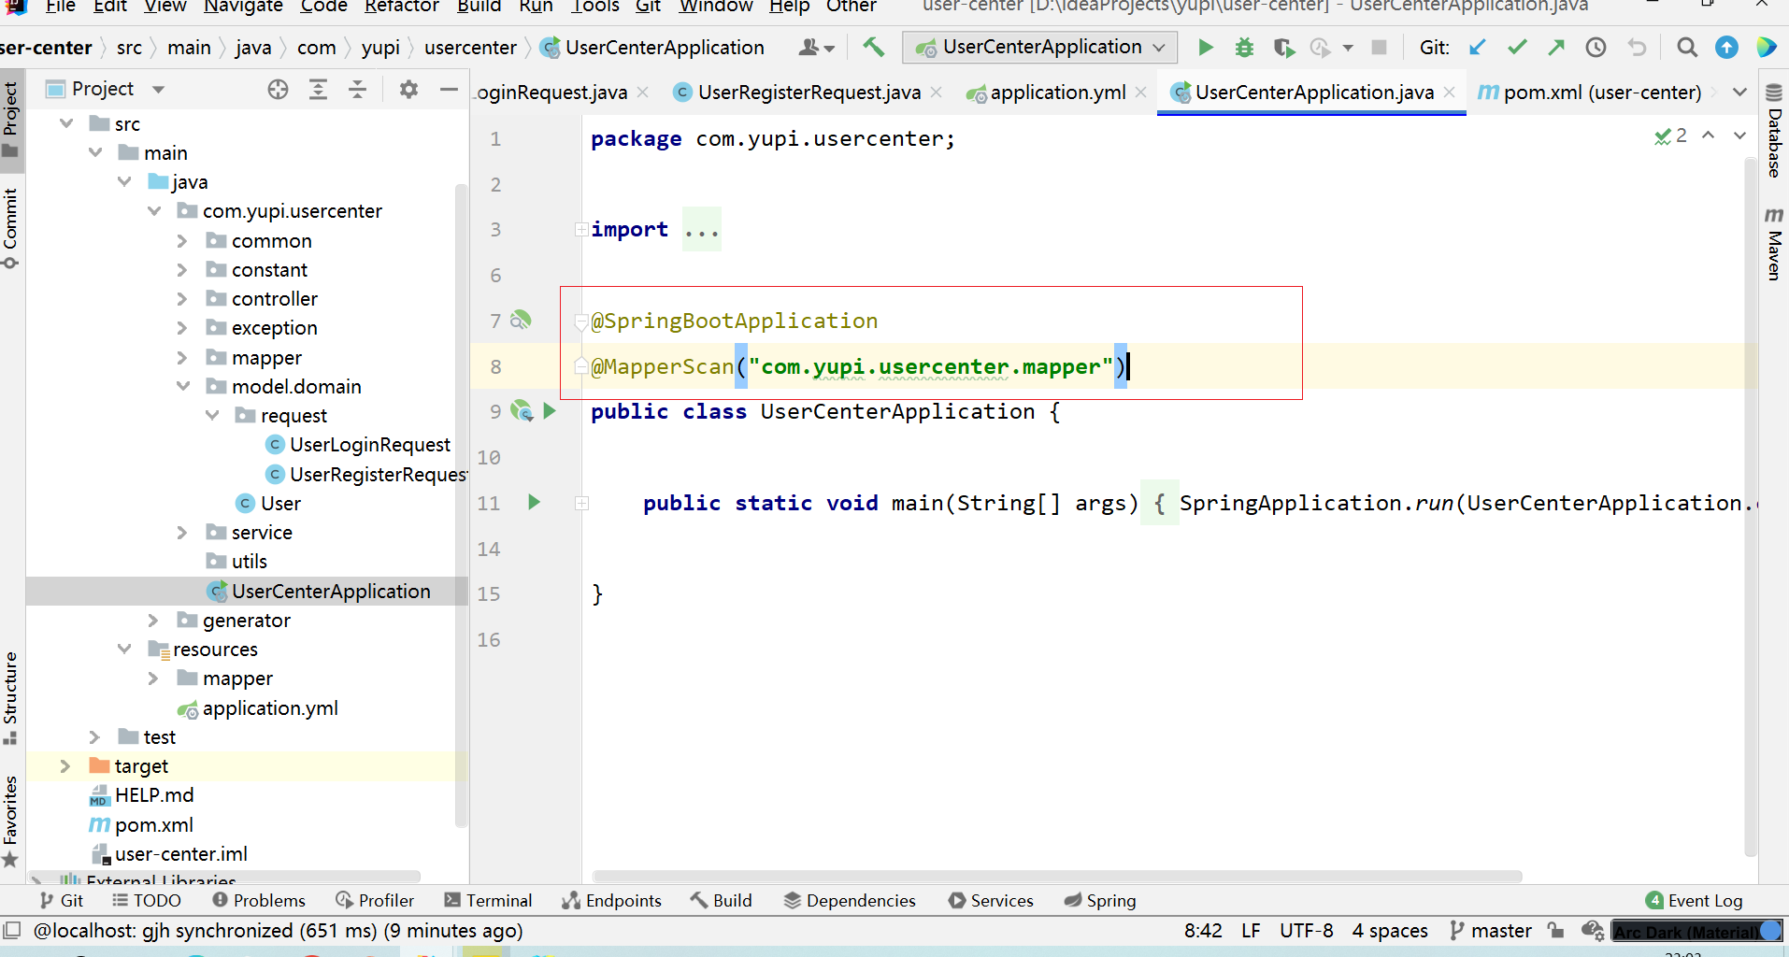Open Search Everywhere magnifier icon
Image resolution: width=1789 pixels, height=957 pixels.
click(1686, 47)
